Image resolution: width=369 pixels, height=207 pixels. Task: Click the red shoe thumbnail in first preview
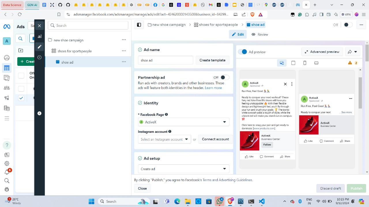[x=250, y=141]
